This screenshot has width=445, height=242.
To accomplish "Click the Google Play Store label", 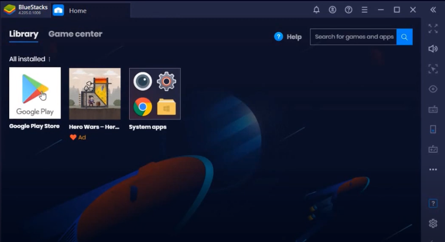I will click(34, 126).
